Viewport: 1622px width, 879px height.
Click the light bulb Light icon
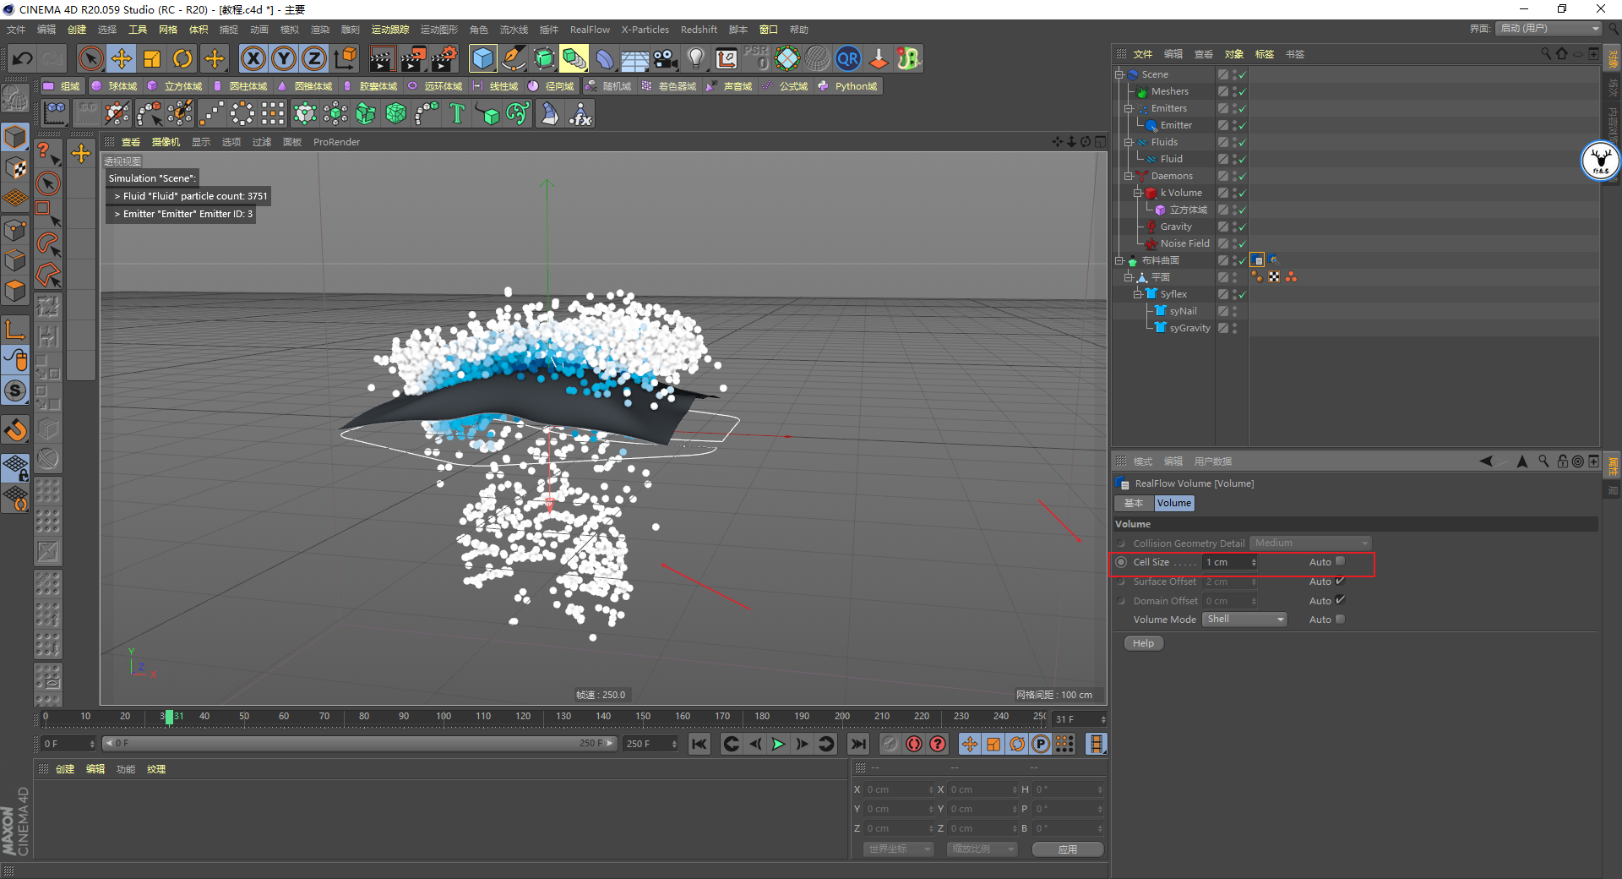(695, 58)
